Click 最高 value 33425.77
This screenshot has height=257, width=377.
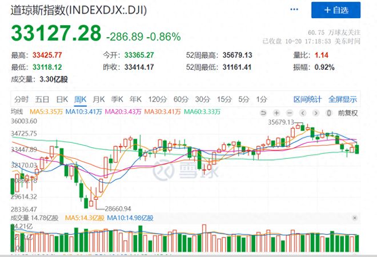pos(47,55)
